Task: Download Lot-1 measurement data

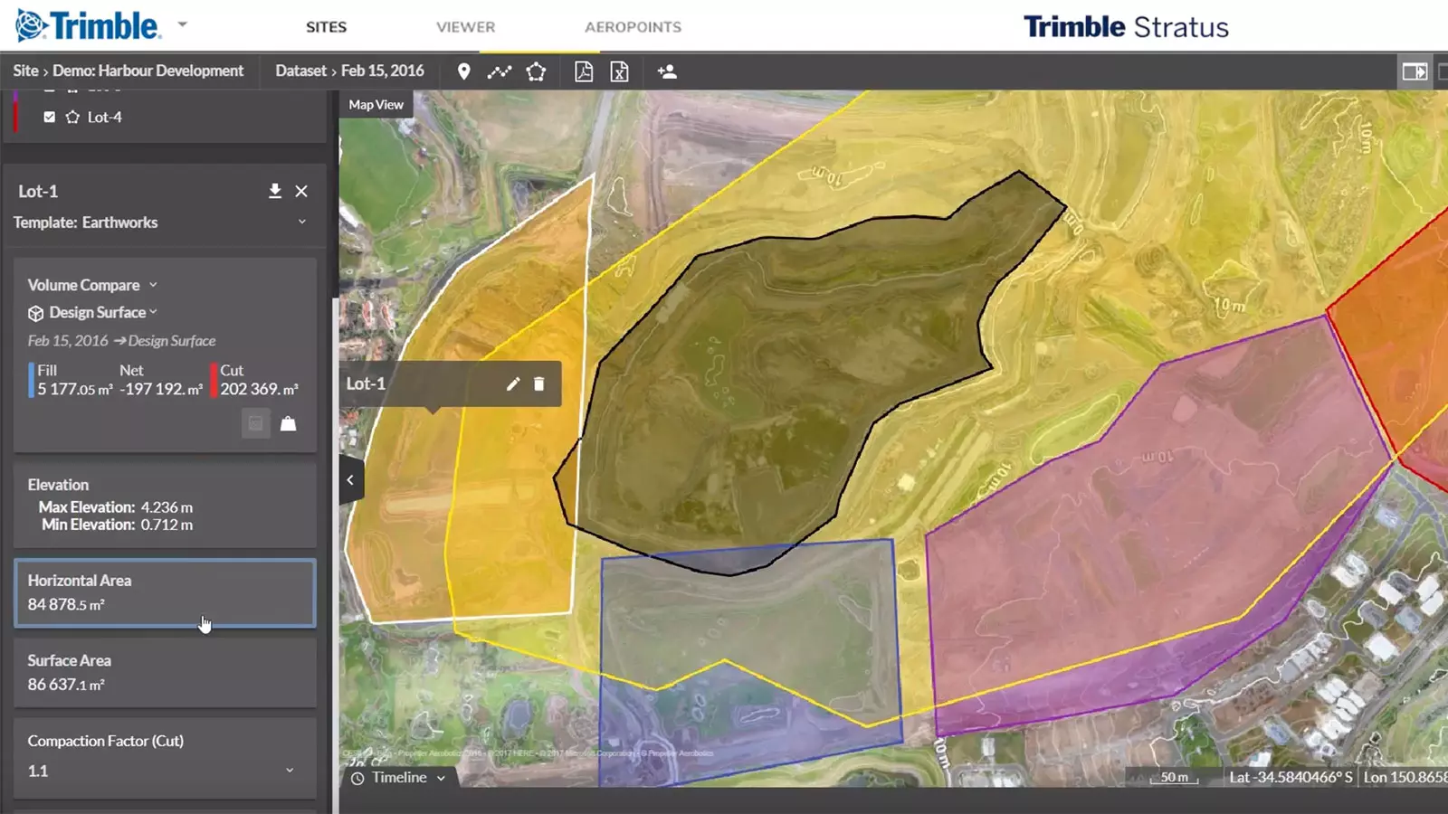Action: pos(275,191)
